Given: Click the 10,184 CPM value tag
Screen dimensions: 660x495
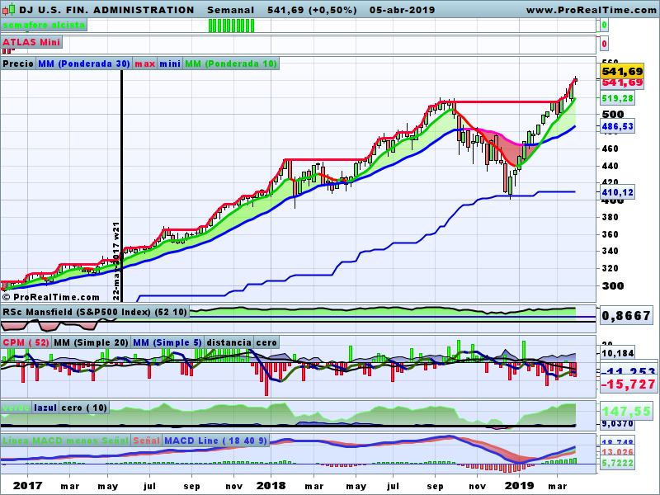Looking at the screenshot, I should coord(617,353).
